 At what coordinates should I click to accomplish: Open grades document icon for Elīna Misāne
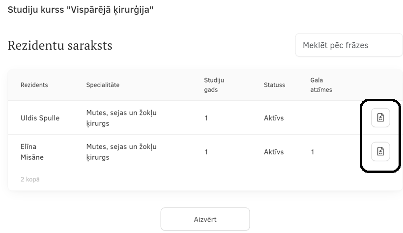[380, 151]
